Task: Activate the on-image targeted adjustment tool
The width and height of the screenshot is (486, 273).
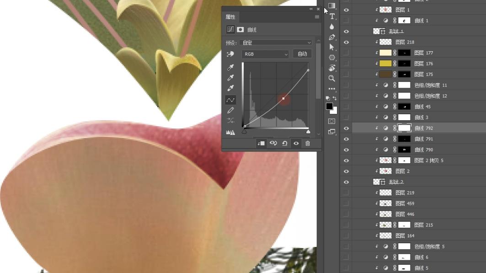Action: pyautogui.click(x=230, y=54)
